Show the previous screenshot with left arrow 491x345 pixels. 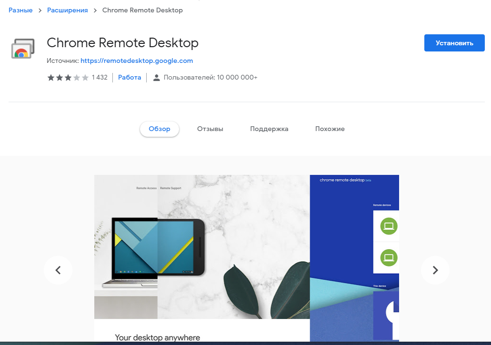pos(58,270)
